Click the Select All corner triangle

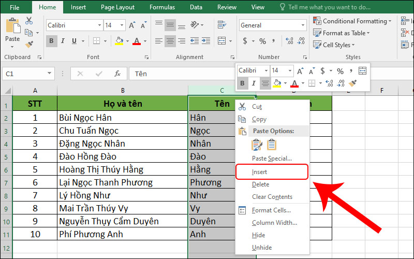[x=7, y=91]
